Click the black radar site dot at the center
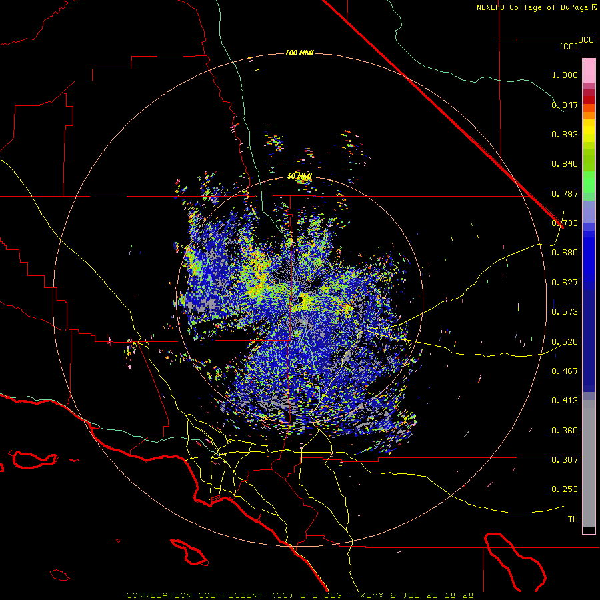 pos(301,299)
